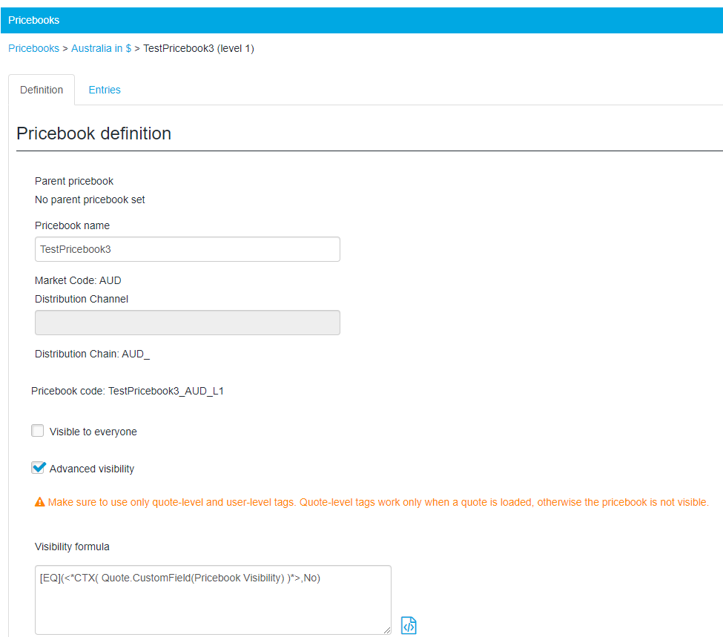Click the 'Advanced visibility' label text
Image resolution: width=723 pixels, height=637 pixels.
[92, 469]
